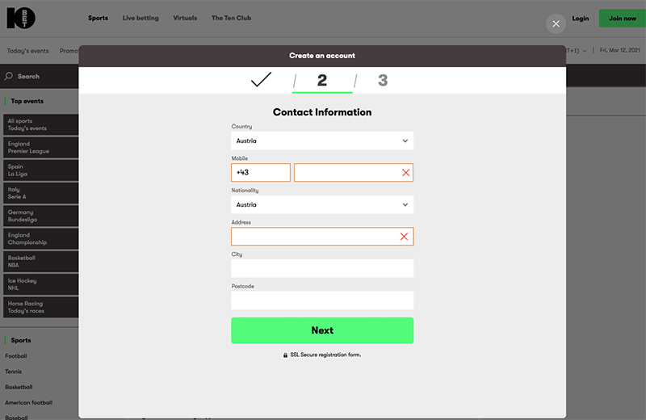Expand the Nationality dropdown
The width and height of the screenshot is (646, 420).
coord(322,205)
